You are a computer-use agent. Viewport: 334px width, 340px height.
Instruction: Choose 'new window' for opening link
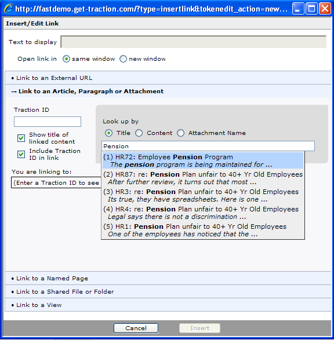coord(123,59)
